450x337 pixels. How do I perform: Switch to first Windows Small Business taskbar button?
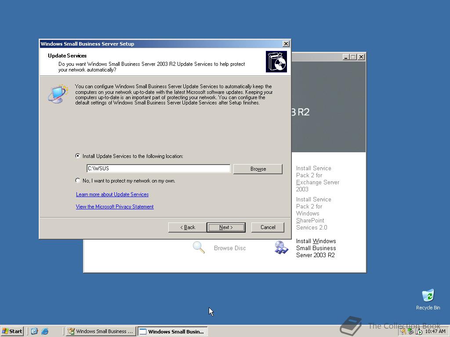coord(101,331)
